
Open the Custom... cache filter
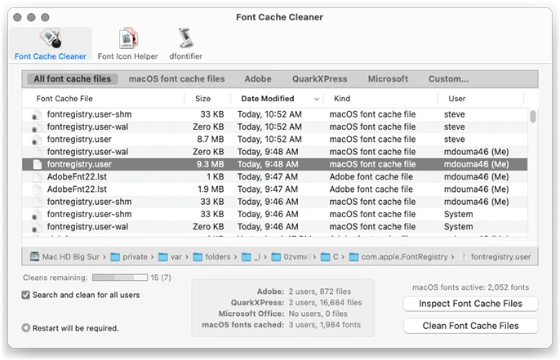coord(448,79)
